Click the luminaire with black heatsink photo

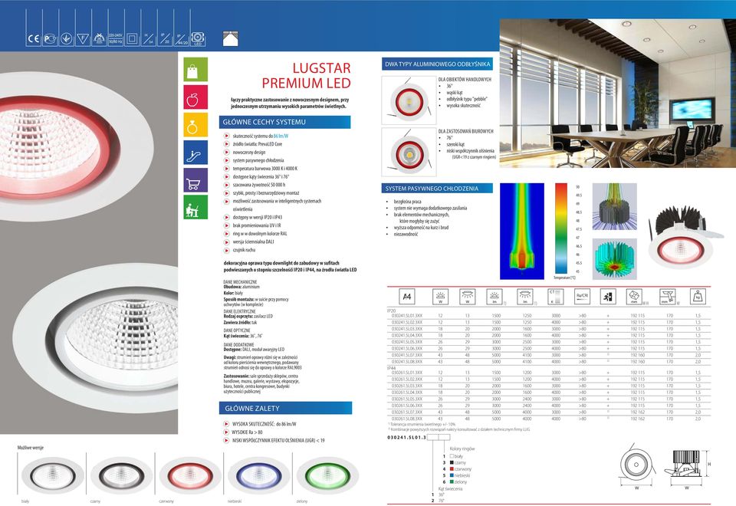(685, 237)
